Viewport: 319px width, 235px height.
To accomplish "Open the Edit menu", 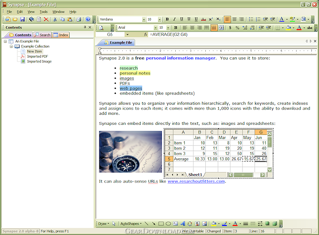I will point(20,12).
